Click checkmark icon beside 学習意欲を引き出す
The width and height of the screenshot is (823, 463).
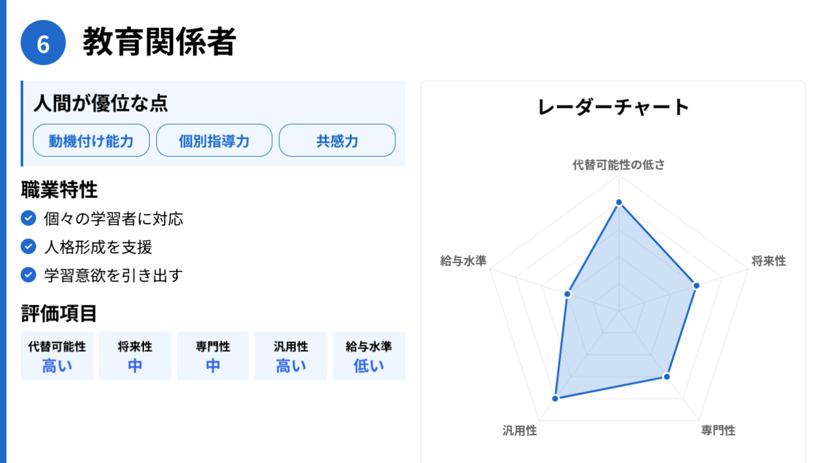click(x=28, y=275)
